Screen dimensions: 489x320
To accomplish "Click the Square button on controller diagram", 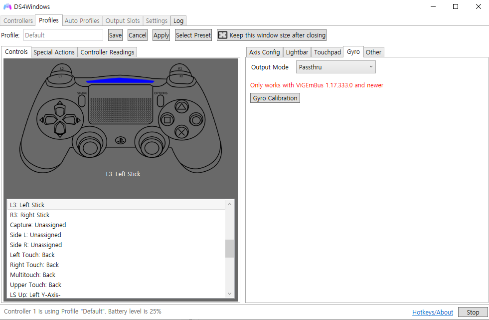I will click(167, 120).
